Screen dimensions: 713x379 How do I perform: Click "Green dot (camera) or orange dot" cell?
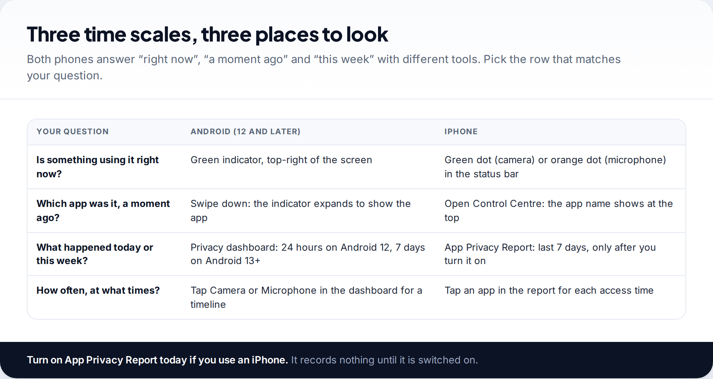coord(555,167)
